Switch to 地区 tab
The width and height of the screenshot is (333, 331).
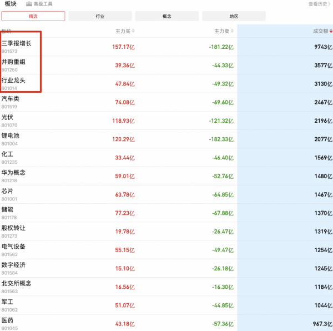(234, 16)
